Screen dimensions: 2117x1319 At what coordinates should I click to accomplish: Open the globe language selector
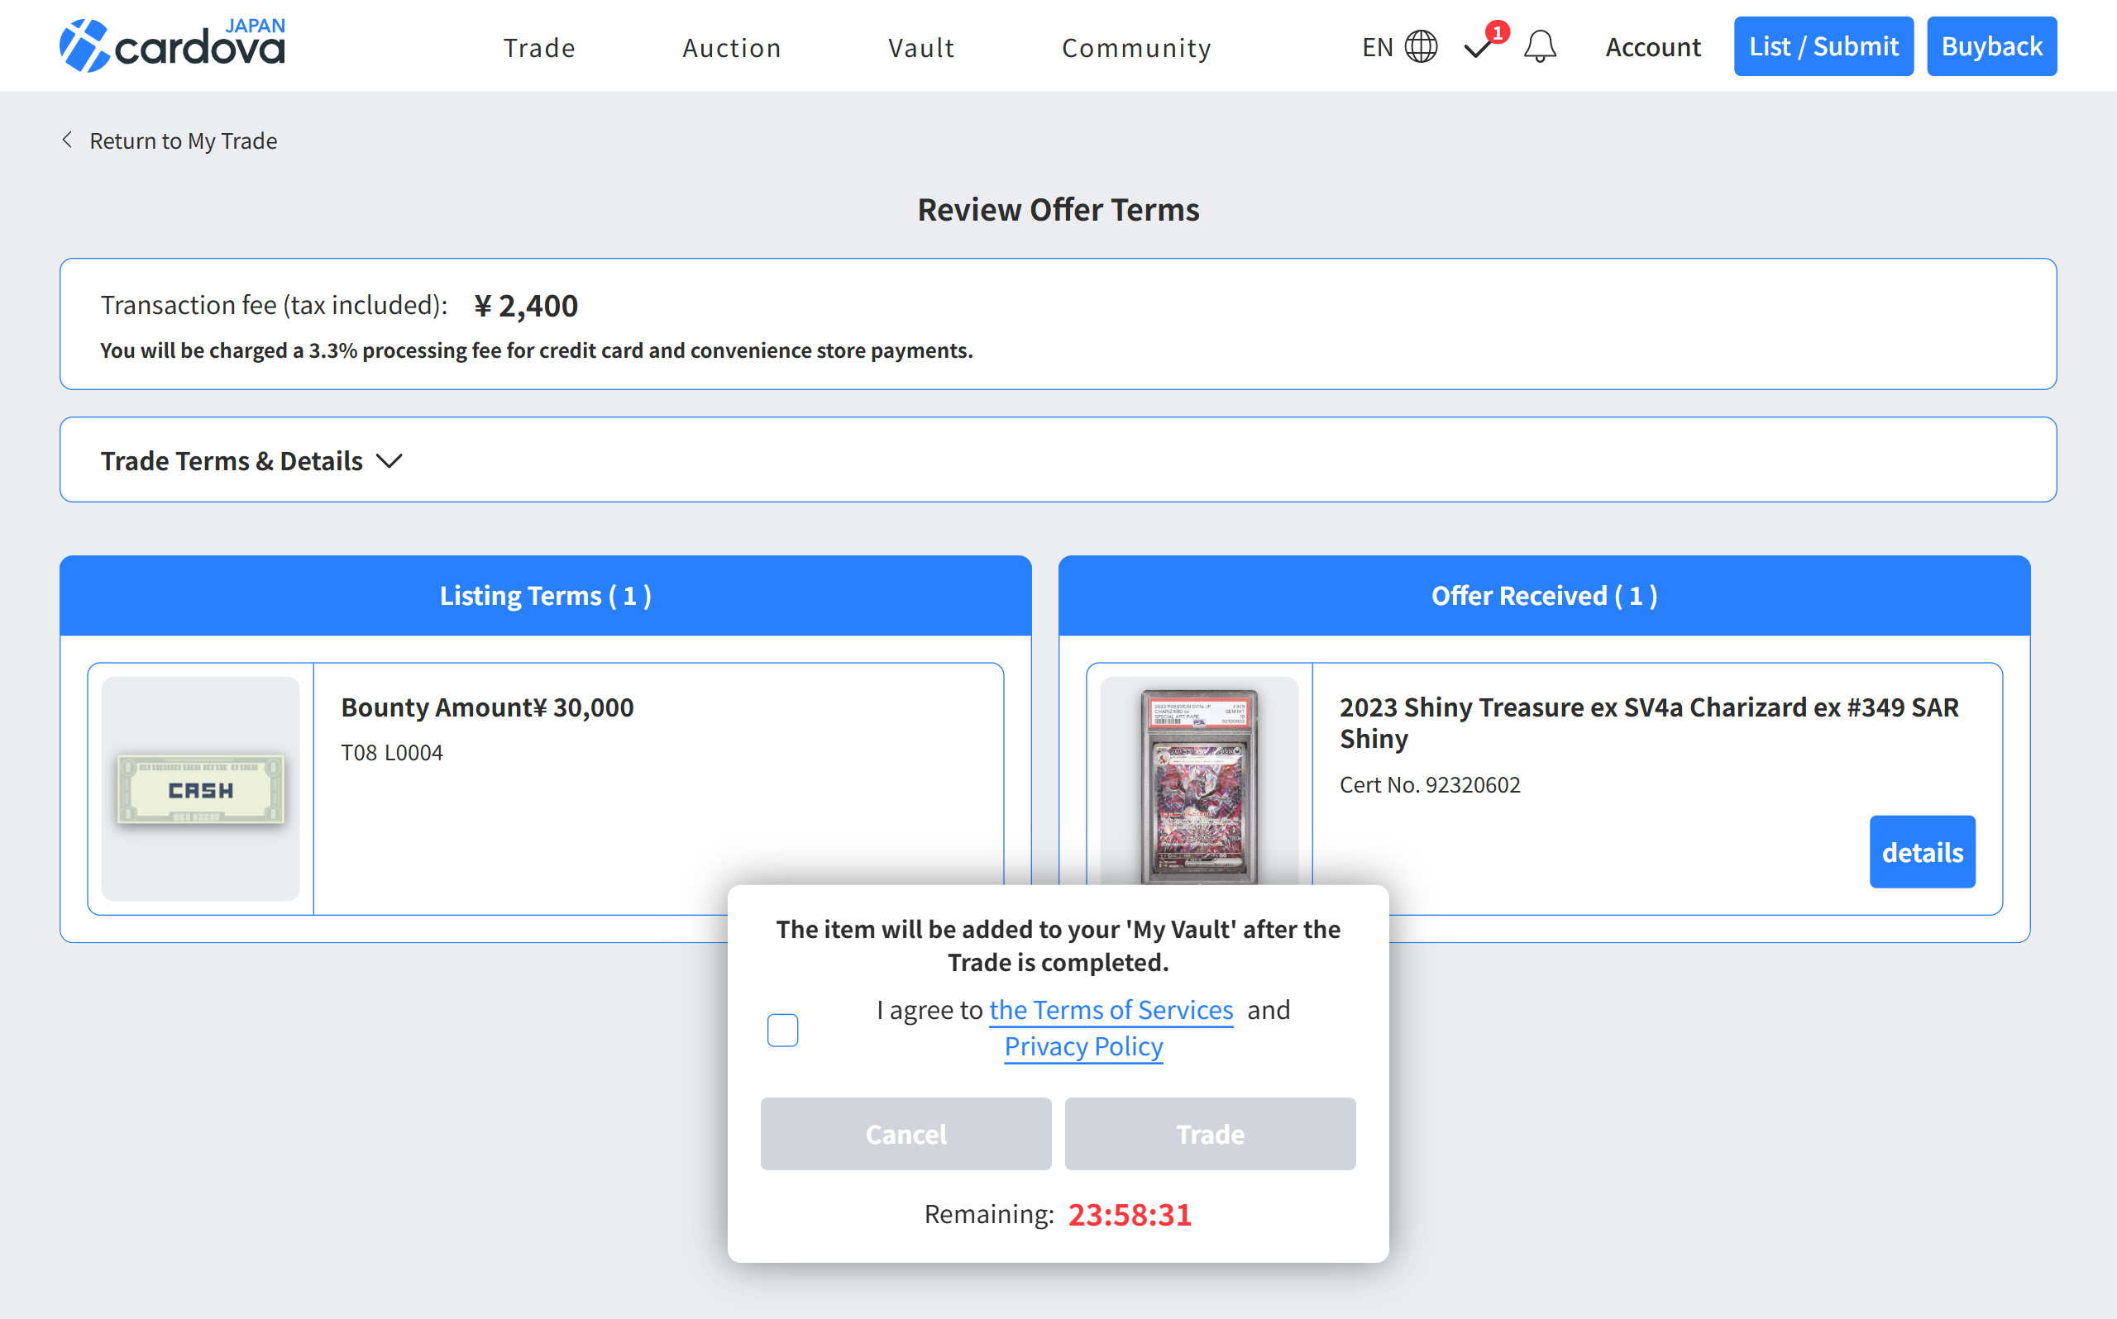[1420, 46]
